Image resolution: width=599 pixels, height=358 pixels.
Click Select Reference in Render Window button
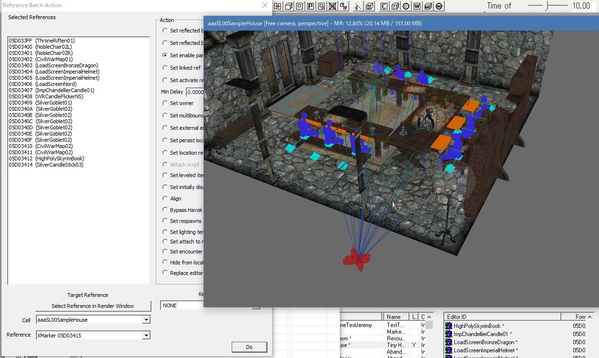(93, 306)
